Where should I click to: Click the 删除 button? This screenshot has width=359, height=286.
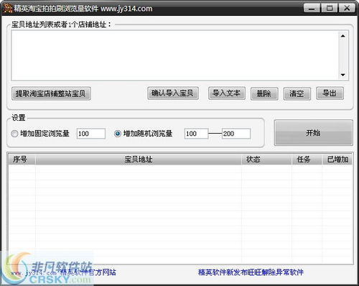pyautogui.click(x=264, y=93)
